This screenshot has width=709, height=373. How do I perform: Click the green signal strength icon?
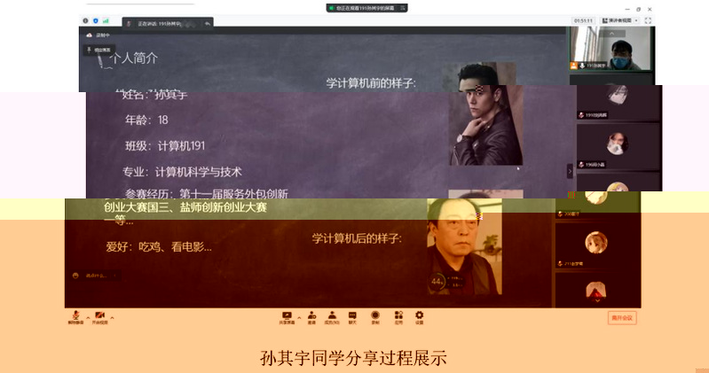106,19
